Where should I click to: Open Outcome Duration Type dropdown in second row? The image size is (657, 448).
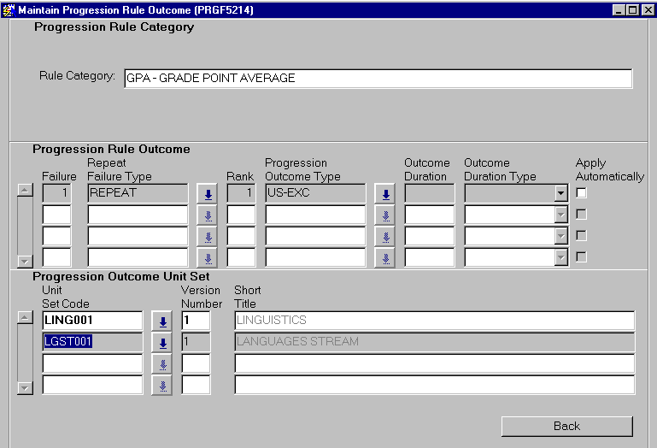tap(560, 215)
